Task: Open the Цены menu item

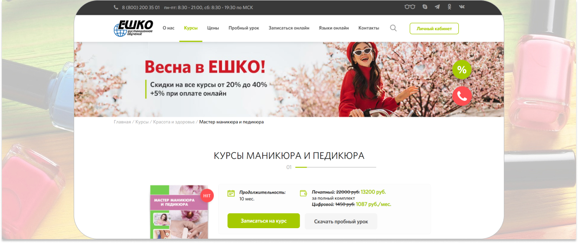Action: (x=213, y=28)
